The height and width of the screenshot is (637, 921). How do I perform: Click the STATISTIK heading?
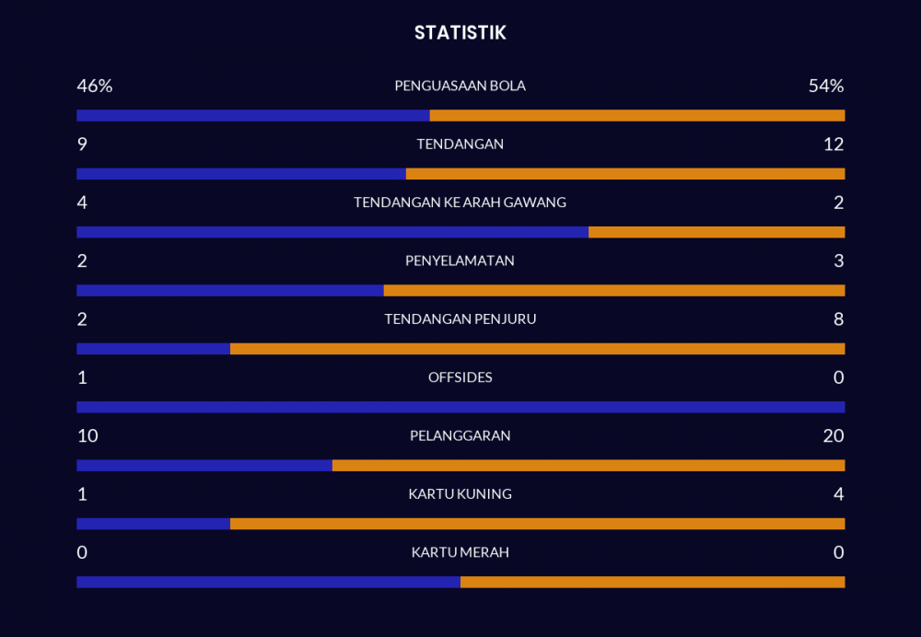click(460, 33)
